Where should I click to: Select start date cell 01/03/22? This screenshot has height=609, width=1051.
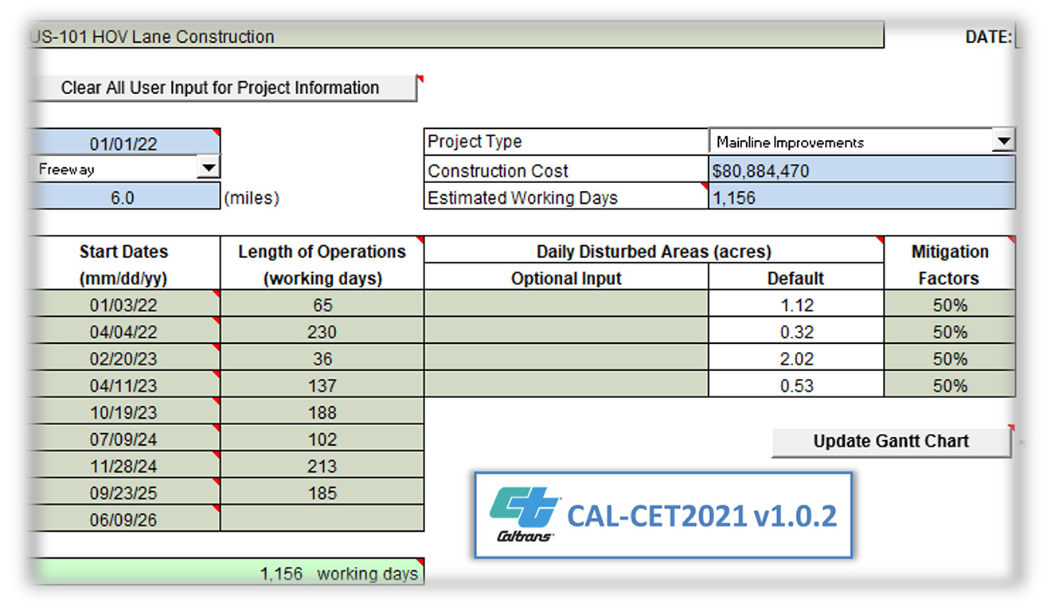pyautogui.click(x=123, y=304)
